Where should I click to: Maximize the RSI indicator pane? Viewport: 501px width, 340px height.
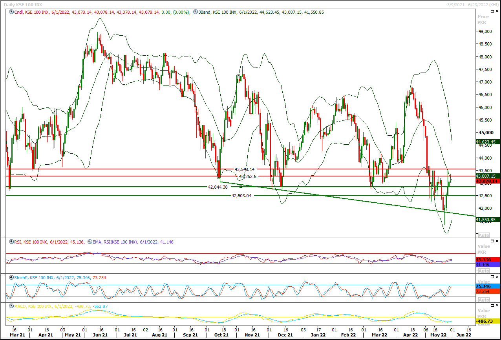pos(492,241)
